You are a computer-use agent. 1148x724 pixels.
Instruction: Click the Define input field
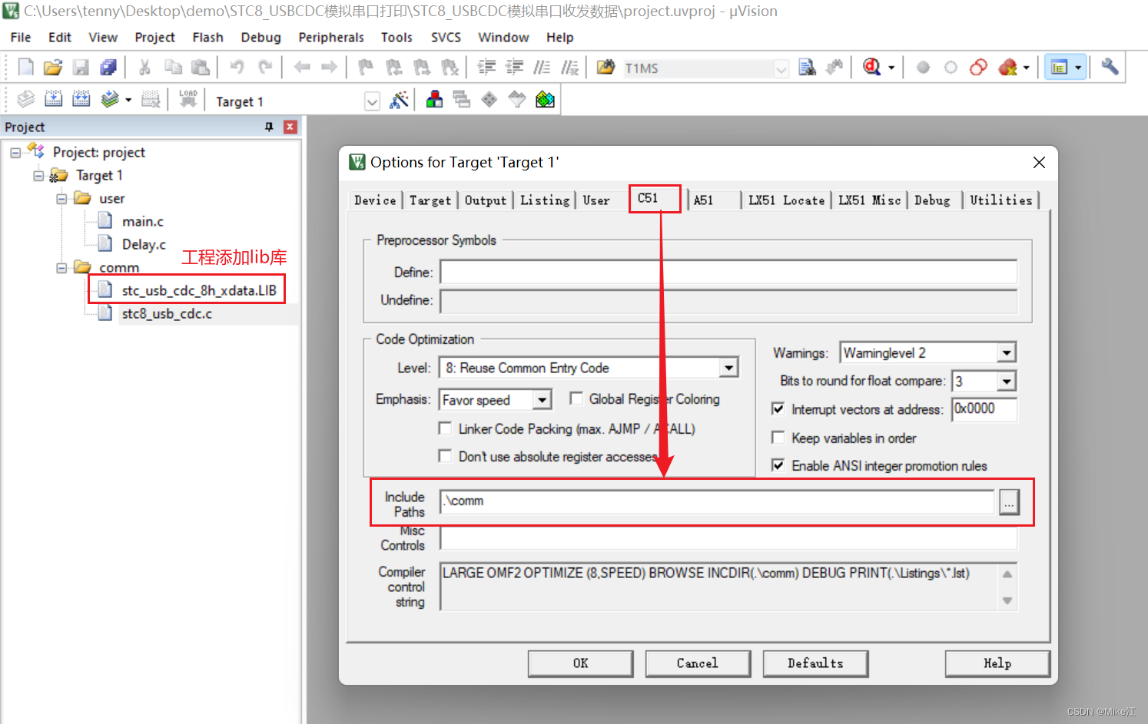click(728, 272)
